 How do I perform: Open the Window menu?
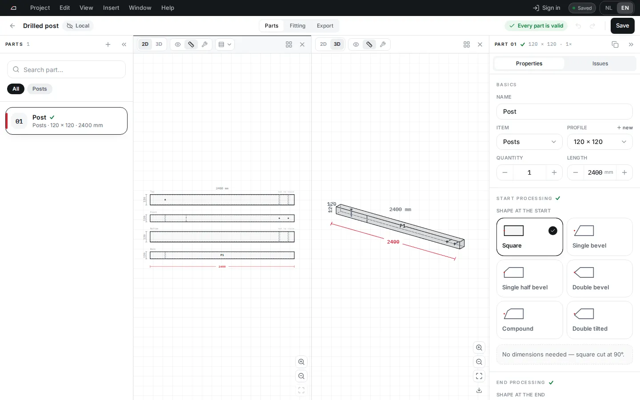[x=140, y=8]
